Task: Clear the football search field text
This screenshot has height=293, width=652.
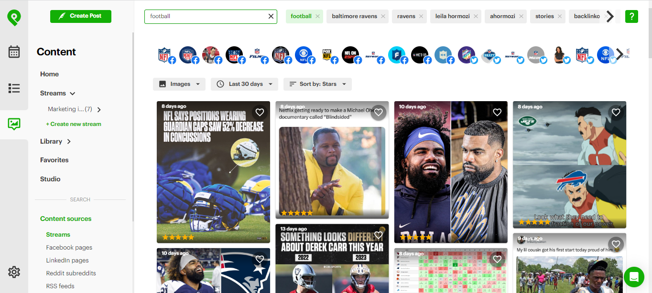Action: pos(271,16)
